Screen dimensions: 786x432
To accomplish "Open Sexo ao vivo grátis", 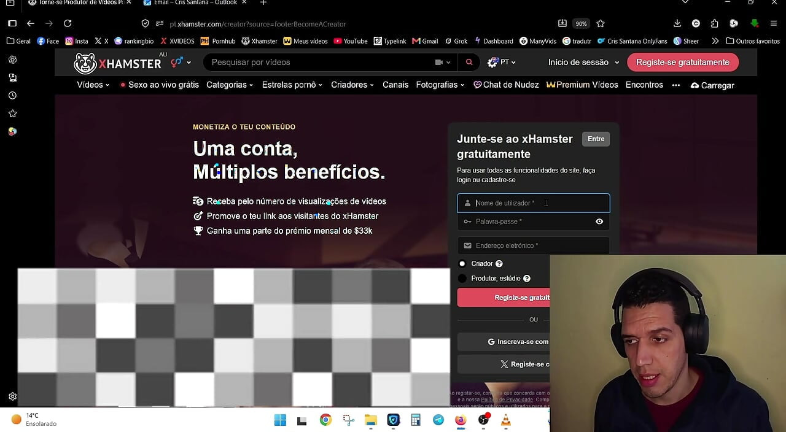I will [x=159, y=85].
